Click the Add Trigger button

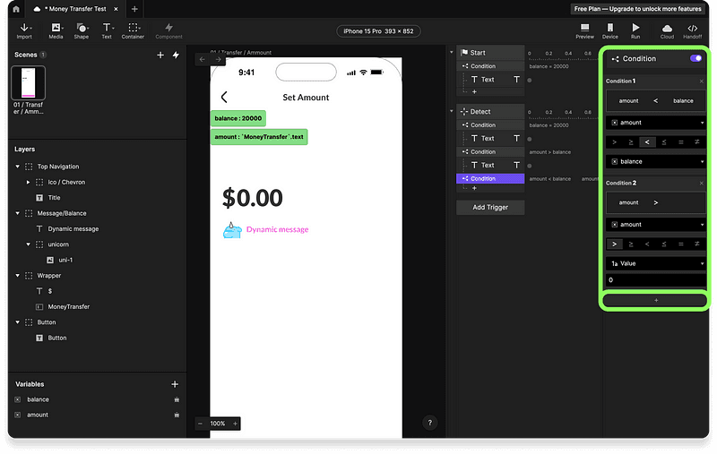click(x=490, y=208)
